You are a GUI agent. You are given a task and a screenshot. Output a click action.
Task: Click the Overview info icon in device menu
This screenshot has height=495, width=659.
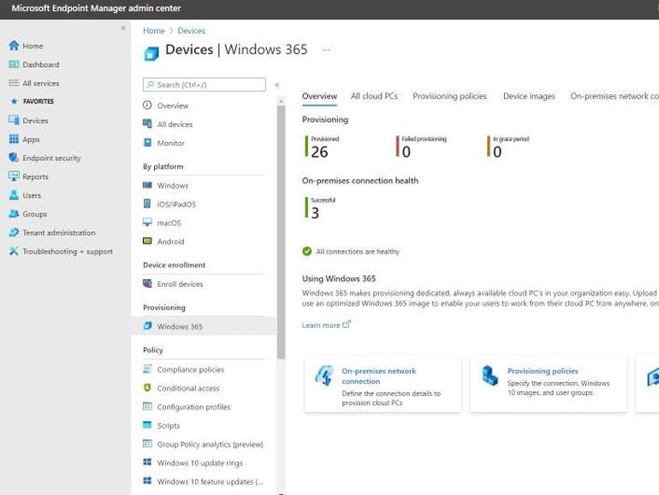pyautogui.click(x=147, y=105)
